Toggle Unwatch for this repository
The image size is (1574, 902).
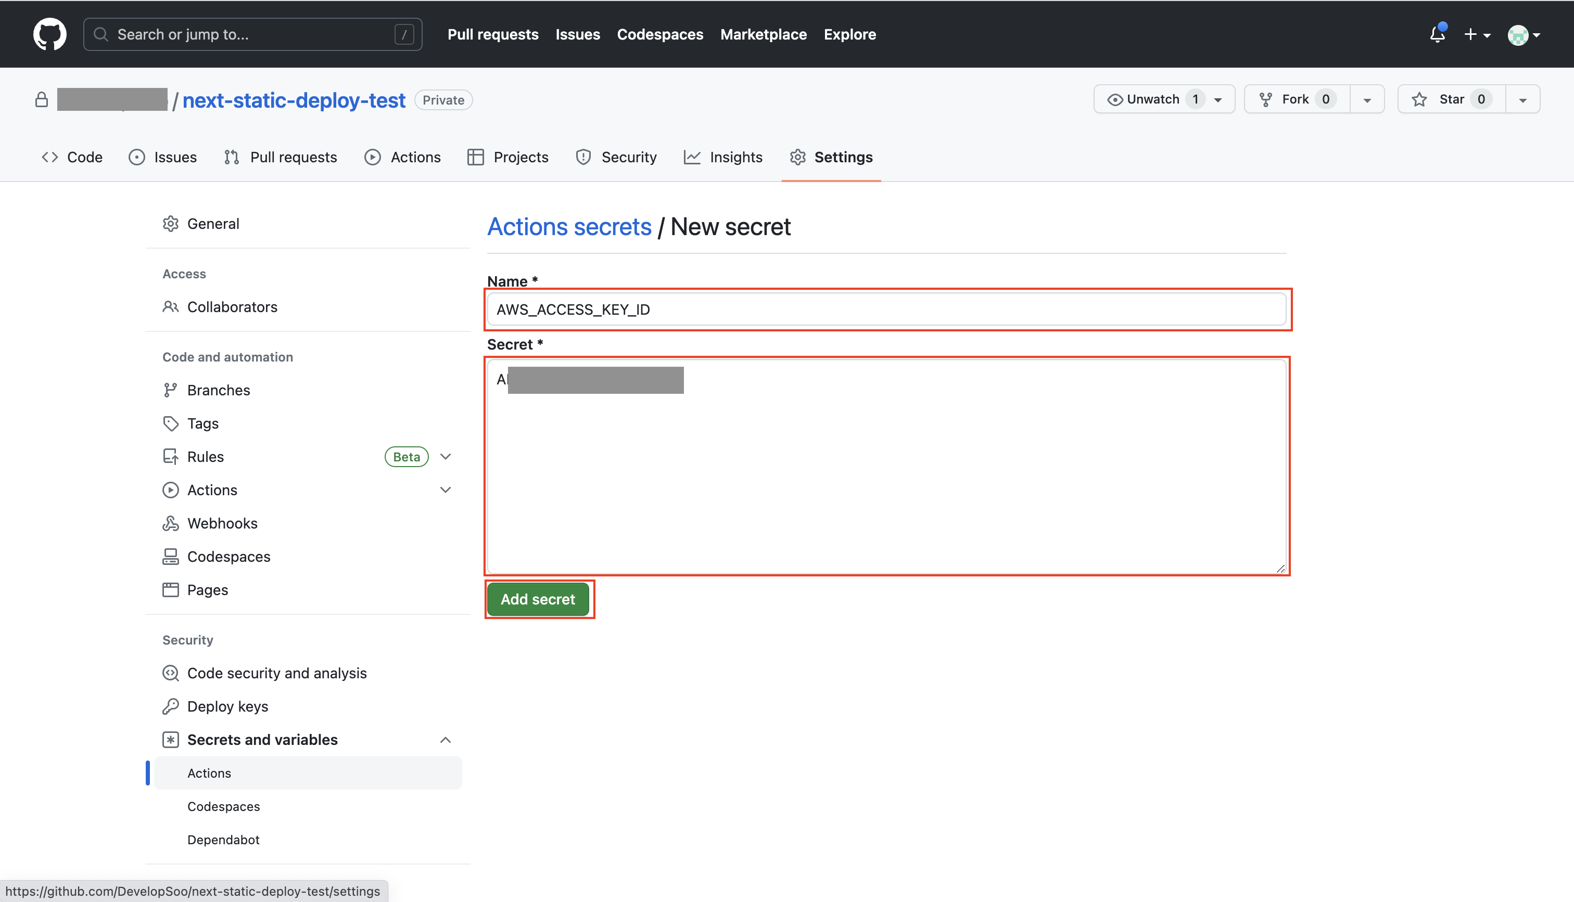pos(1151,99)
